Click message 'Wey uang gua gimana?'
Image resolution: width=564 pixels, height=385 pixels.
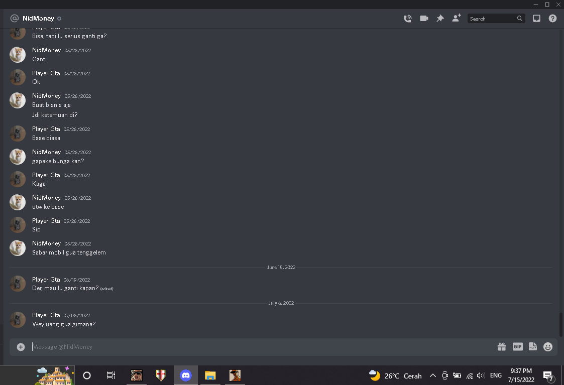pyautogui.click(x=64, y=324)
